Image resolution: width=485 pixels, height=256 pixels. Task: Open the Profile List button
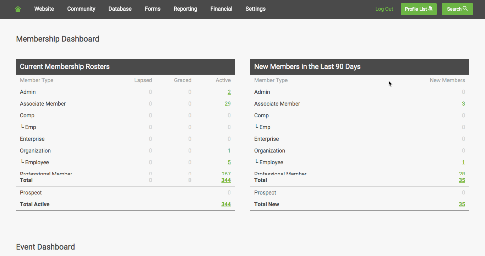[419, 9]
